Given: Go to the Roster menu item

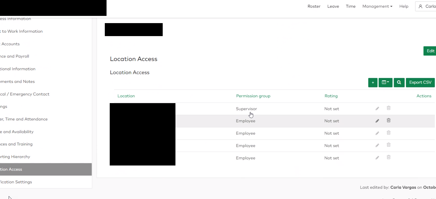Looking at the screenshot, I should point(314,6).
